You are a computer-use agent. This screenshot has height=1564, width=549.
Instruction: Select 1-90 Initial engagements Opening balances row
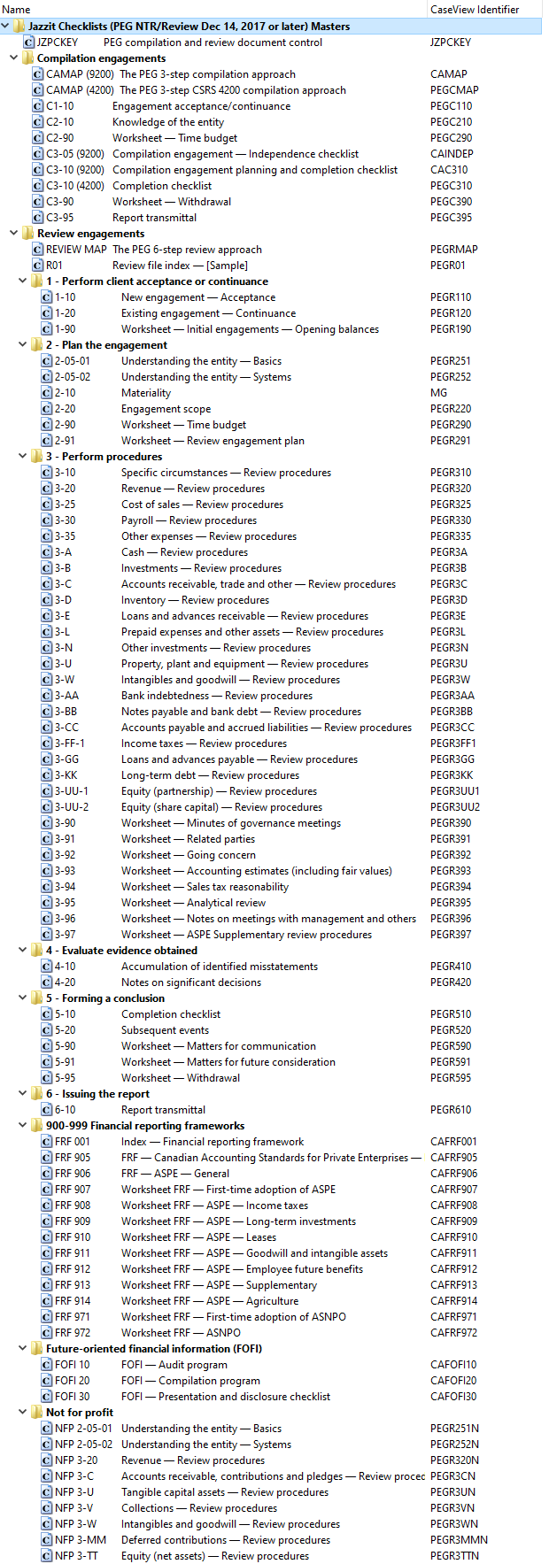coord(271,329)
